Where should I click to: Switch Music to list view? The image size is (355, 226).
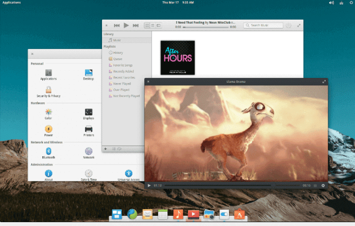click(153, 25)
